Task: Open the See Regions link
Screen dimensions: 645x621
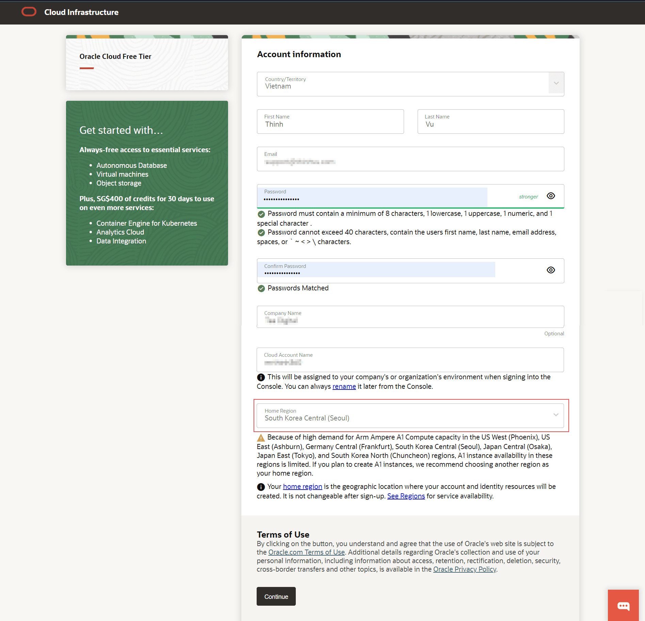Action: point(406,496)
